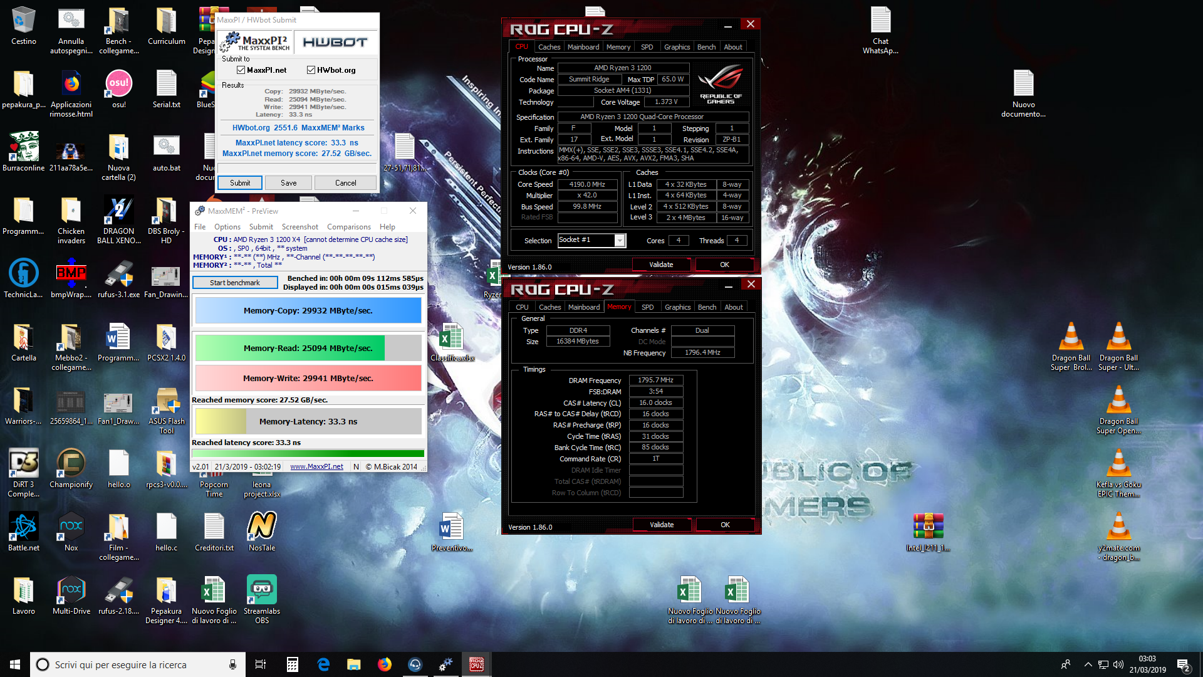Image resolution: width=1203 pixels, height=677 pixels.
Task: Click Cancel in HWbot Submit dialog
Action: click(x=345, y=183)
